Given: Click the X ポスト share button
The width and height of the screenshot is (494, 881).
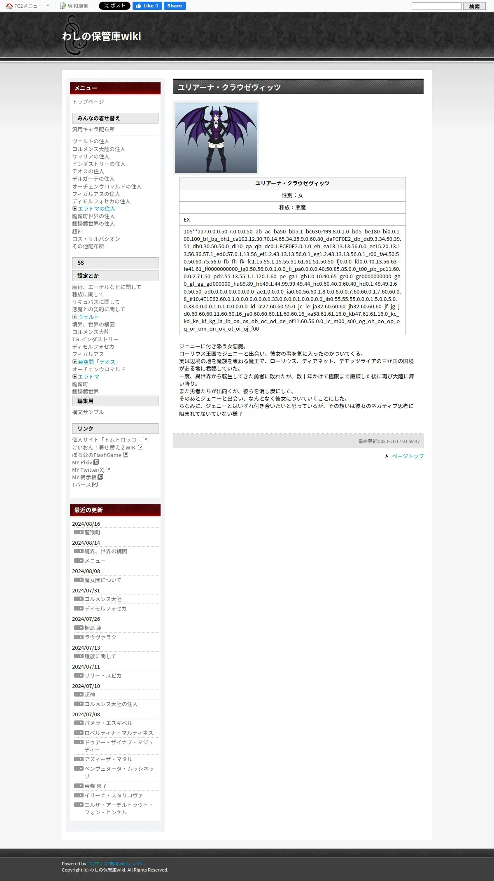Looking at the screenshot, I should tap(114, 6).
